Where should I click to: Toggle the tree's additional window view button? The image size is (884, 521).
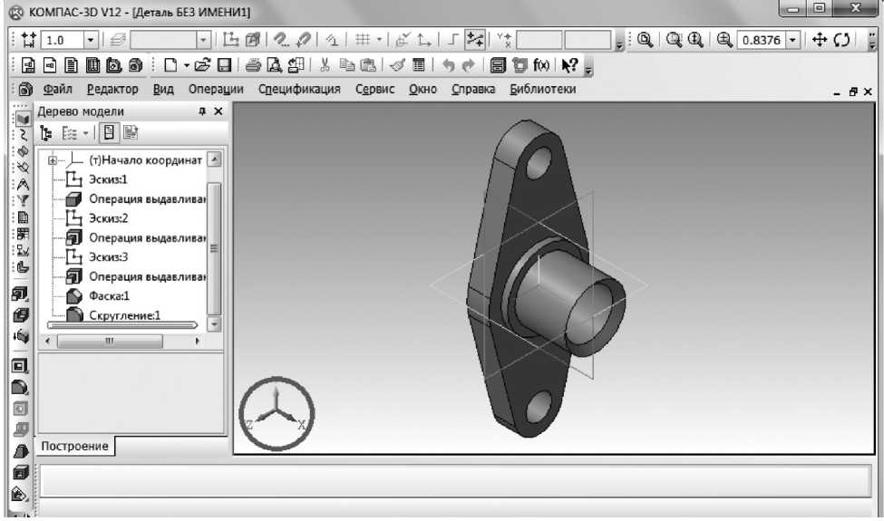point(109,133)
